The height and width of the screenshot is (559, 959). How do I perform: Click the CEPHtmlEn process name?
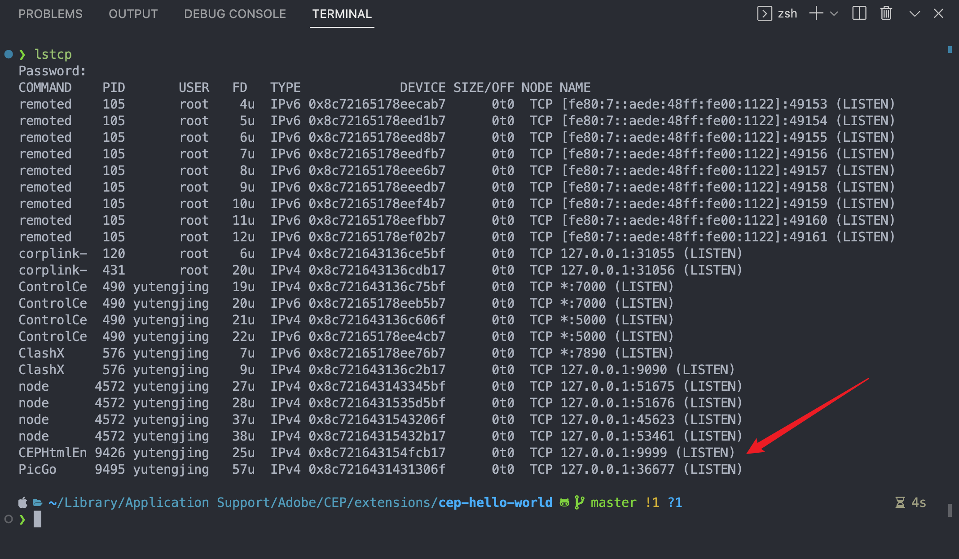tap(53, 453)
